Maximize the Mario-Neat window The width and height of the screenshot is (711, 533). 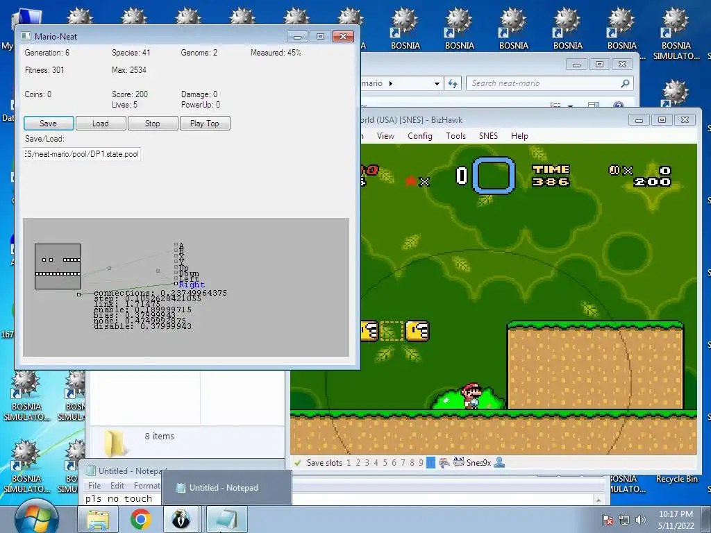pyautogui.click(x=320, y=36)
